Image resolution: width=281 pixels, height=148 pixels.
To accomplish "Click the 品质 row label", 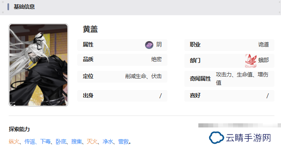I will (x=88, y=59).
